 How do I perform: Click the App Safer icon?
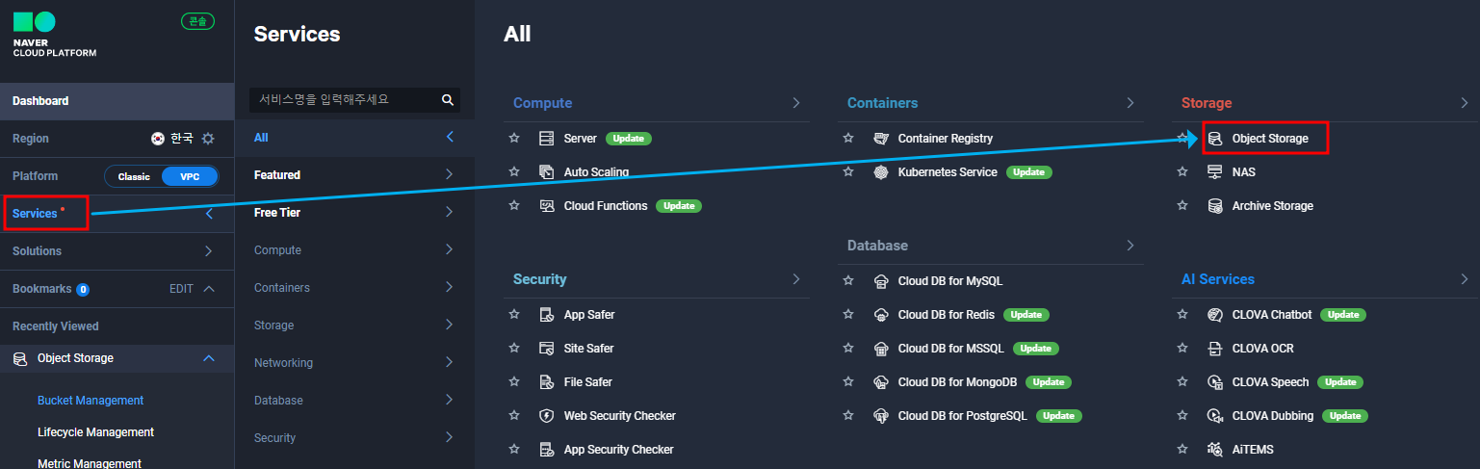(x=546, y=315)
